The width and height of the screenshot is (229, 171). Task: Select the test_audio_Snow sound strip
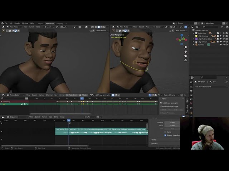click(x=101, y=131)
